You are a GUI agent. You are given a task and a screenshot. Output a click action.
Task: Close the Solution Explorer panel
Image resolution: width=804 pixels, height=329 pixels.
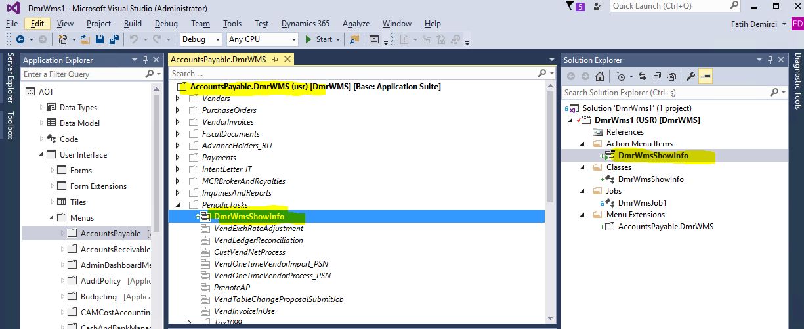[780, 60]
